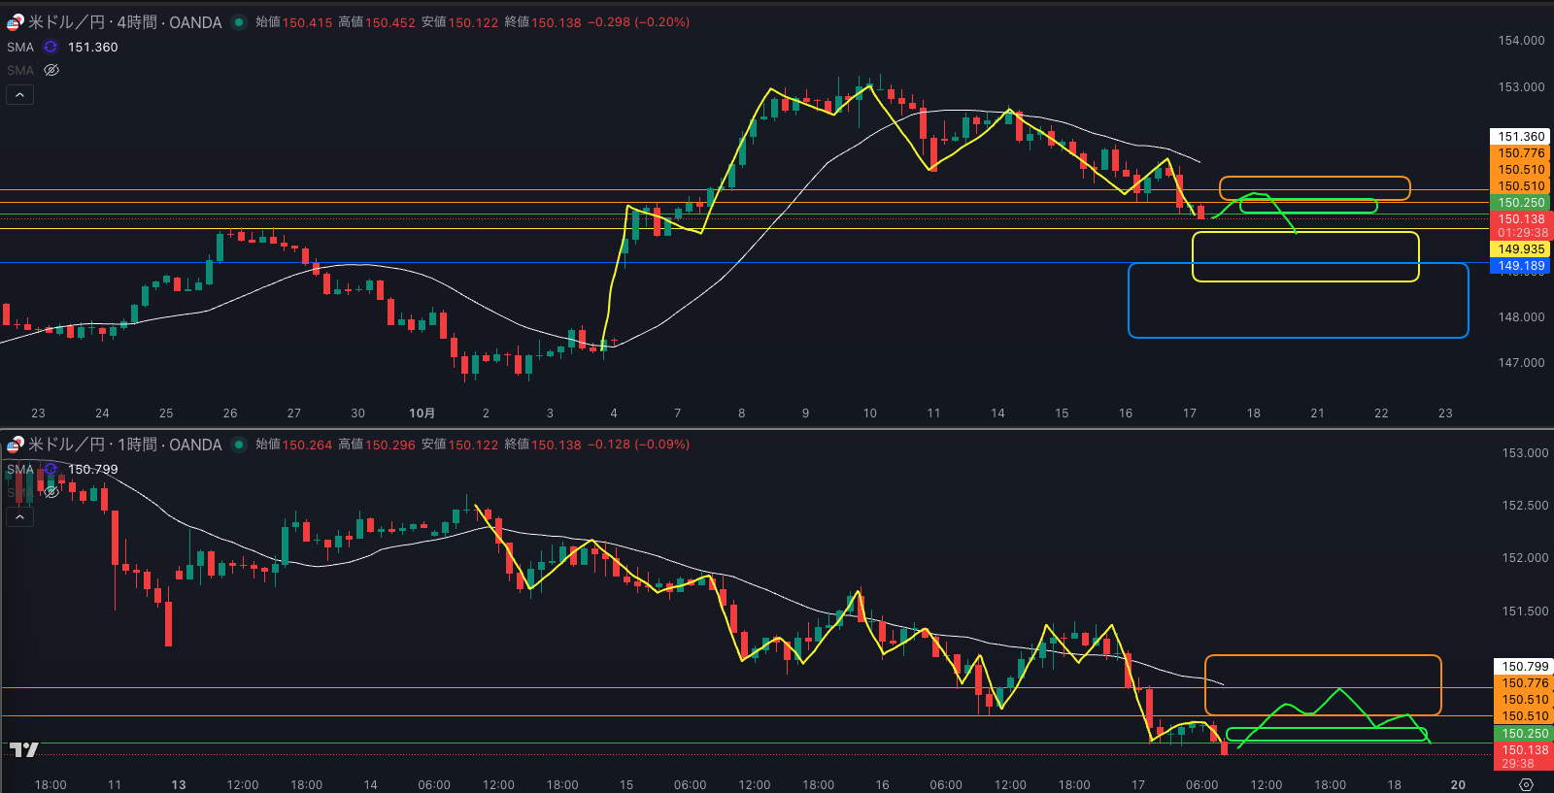This screenshot has width=1554, height=793.
Task: Select the blue 149.189 price label
Action: coord(1521,266)
